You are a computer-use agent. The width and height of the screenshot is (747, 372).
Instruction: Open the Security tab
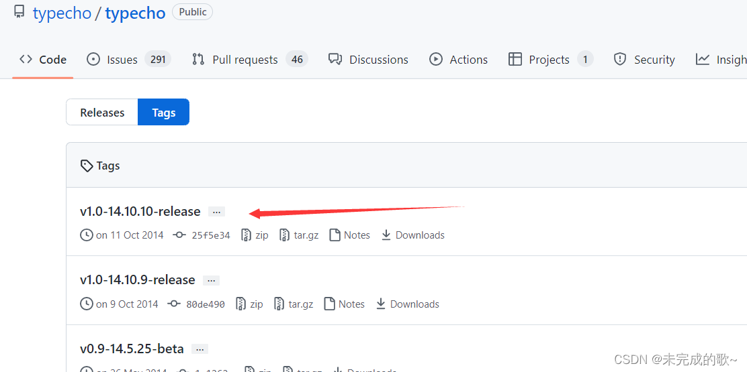644,60
